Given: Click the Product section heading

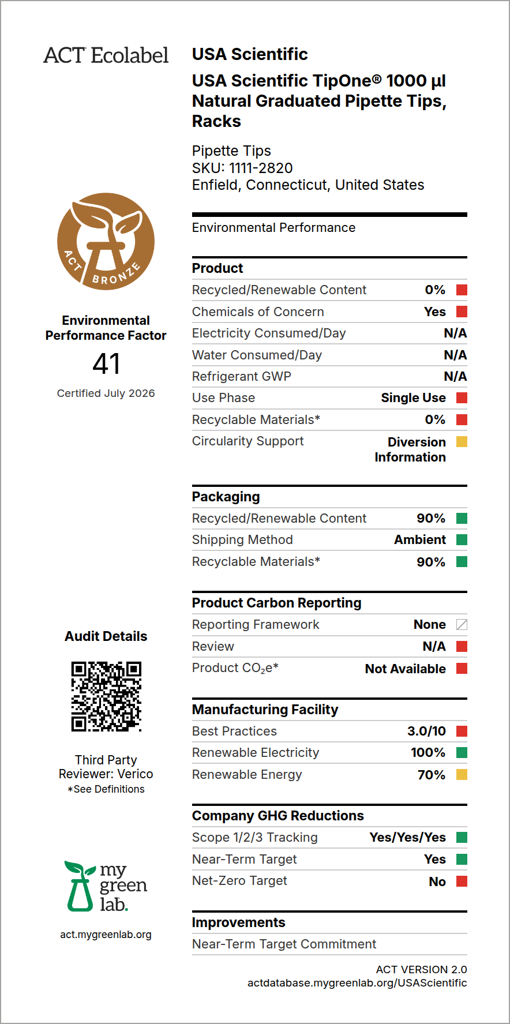Looking at the screenshot, I should click(217, 268).
